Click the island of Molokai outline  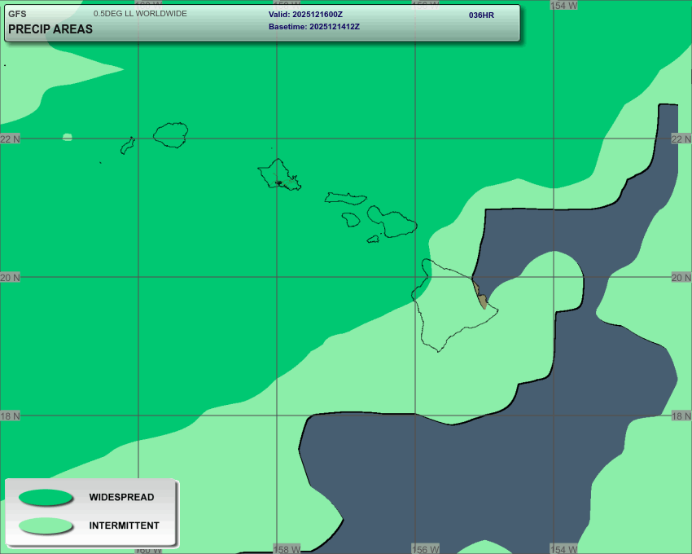coord(345,198)
